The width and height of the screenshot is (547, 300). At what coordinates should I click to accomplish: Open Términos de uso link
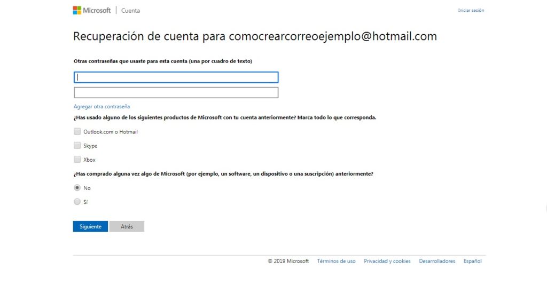pyautogui.click(x=337, y=261)
